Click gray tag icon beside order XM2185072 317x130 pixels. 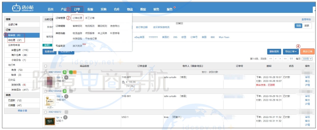(66, 112)
